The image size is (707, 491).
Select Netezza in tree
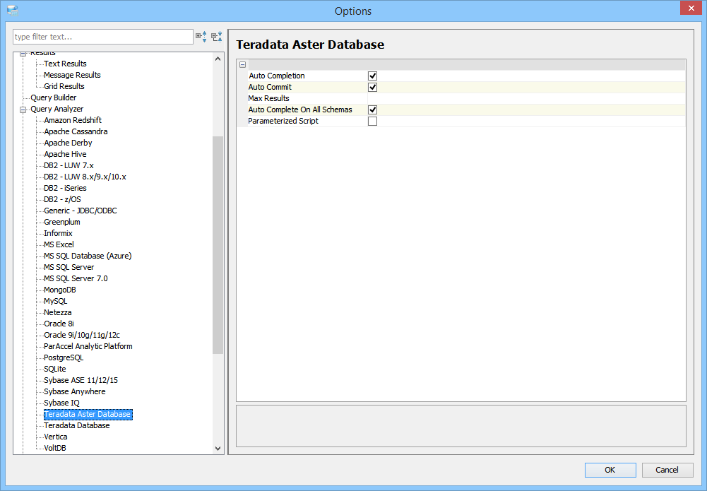[x=58, y=312]
